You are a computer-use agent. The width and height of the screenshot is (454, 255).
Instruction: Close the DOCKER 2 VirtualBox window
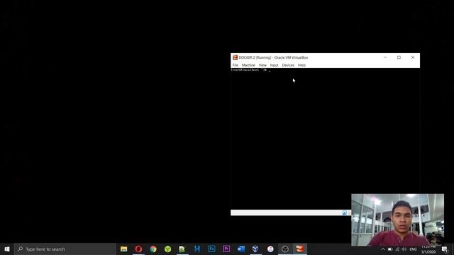[x=413, y=57]
